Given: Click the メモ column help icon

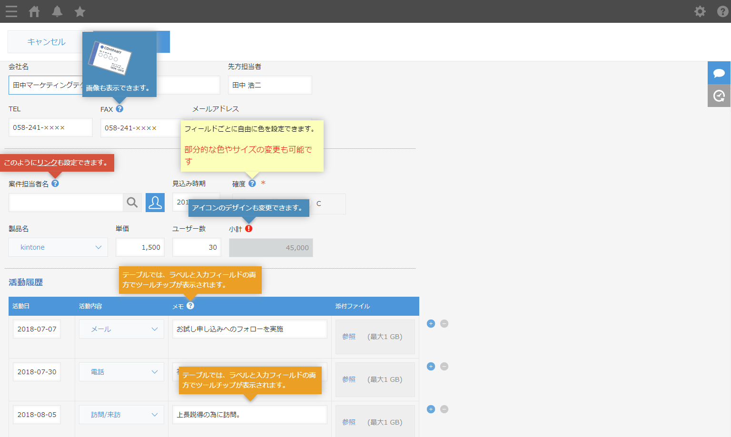Looking at the screenshot, I should [x=190, y=306].
